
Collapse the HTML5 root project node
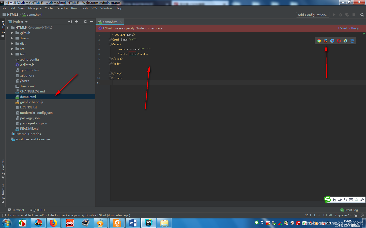coord(8,28)
